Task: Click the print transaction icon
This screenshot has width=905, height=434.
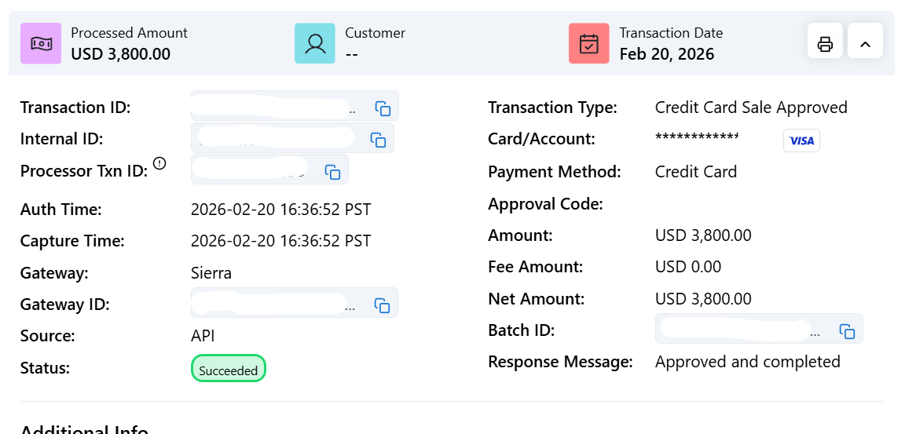Action: tap(825, 44)
